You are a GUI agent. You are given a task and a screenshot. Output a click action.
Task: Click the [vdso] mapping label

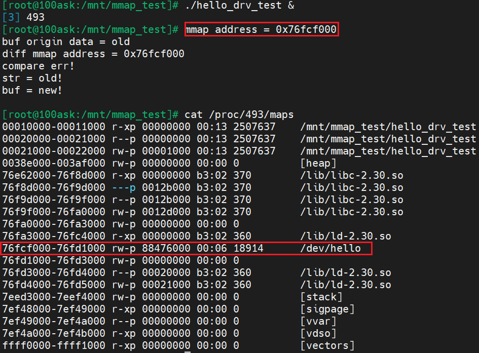coord(318,333)
